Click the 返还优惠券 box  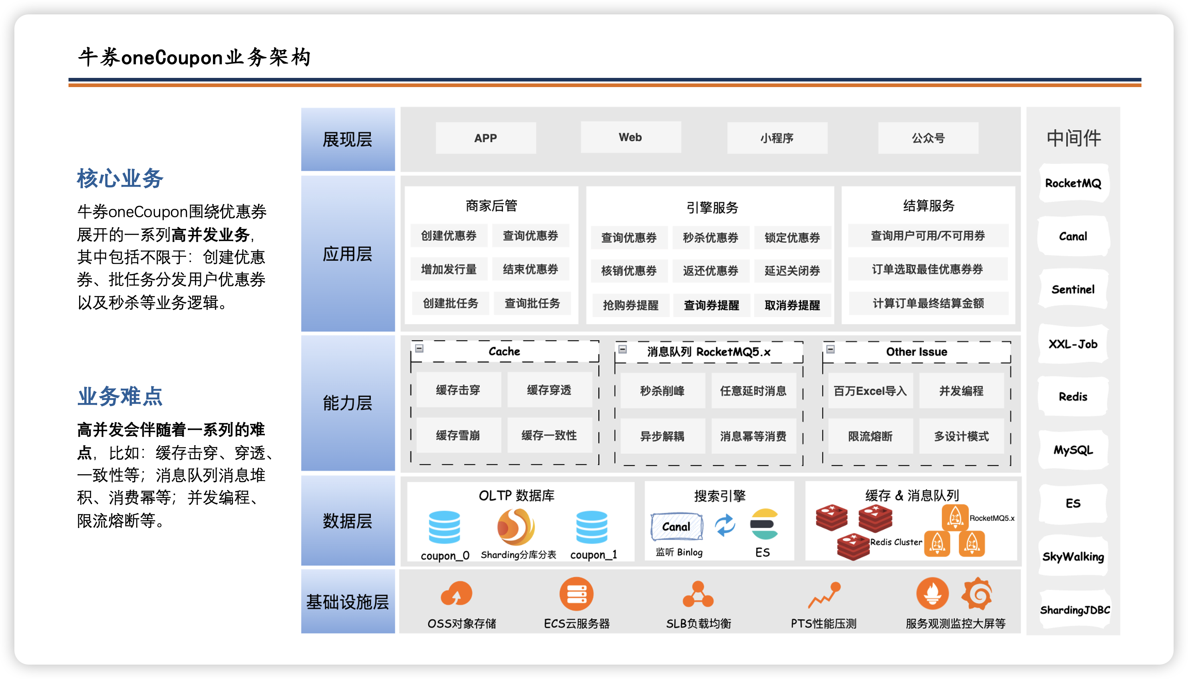[x=711, y=270]
